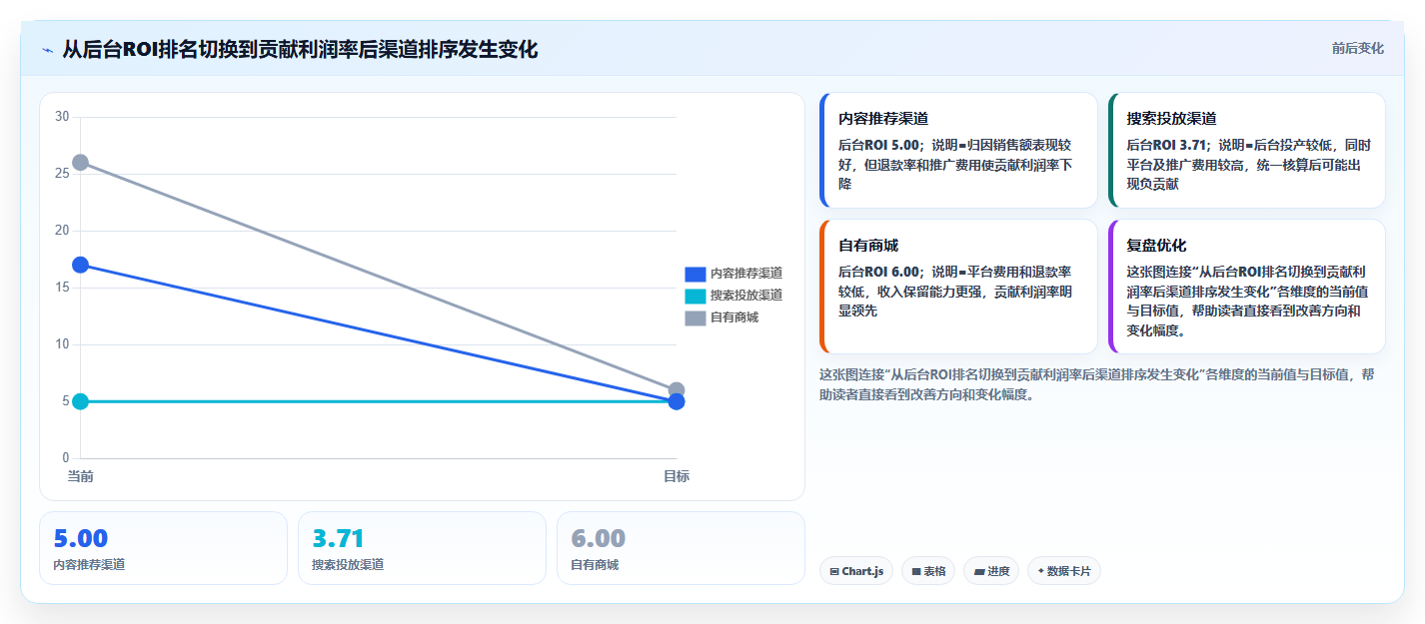
Task: Click the gray 自有商城 point at 目标
Action: pos(677,389)
